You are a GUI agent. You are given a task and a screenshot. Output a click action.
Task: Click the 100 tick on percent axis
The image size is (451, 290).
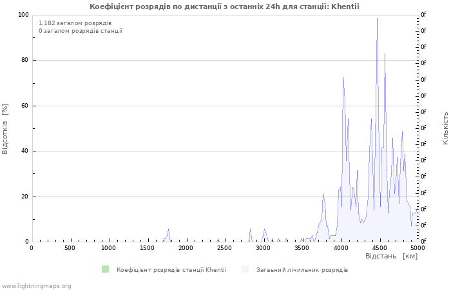point(23,15)
